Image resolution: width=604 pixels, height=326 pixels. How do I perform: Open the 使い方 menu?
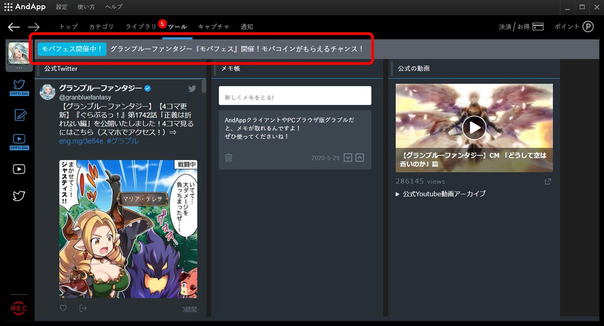pyautogui.click(x=86, y=7)
